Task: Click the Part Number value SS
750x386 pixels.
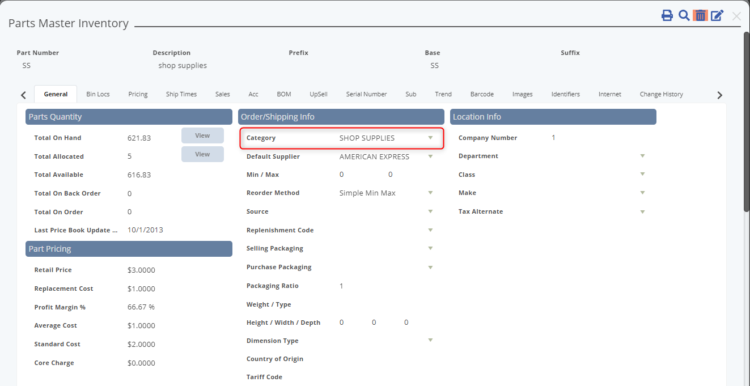Action: [x=27, y=66]
